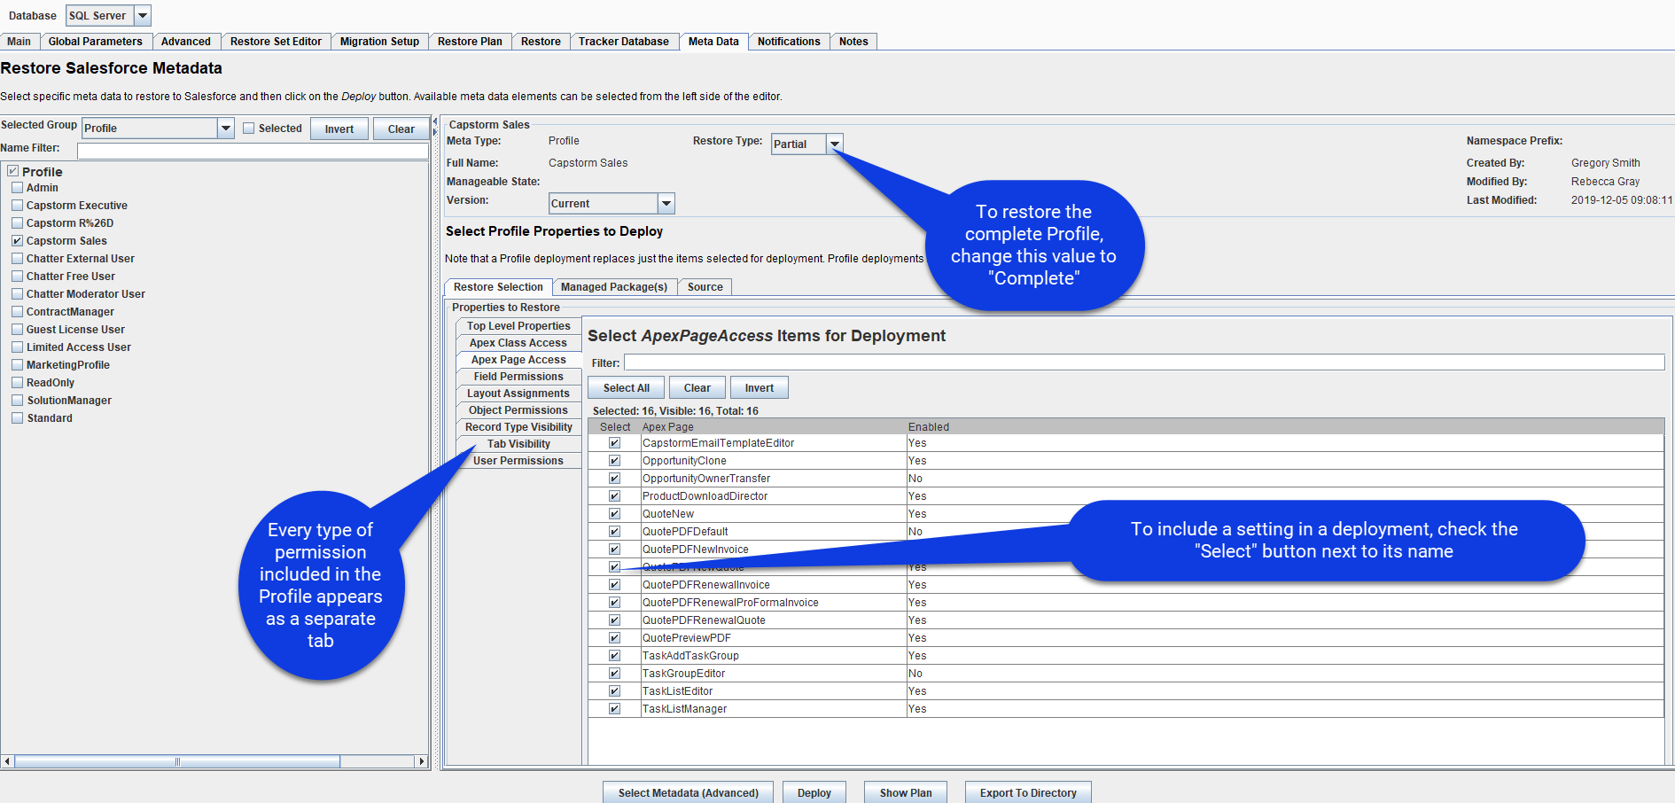Open the Restore Type dropdown
The image size is (1675, 803).
click(835, 144)
